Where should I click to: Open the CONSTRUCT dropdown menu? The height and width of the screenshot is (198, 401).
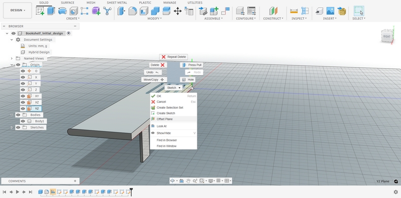coord(273,19)
